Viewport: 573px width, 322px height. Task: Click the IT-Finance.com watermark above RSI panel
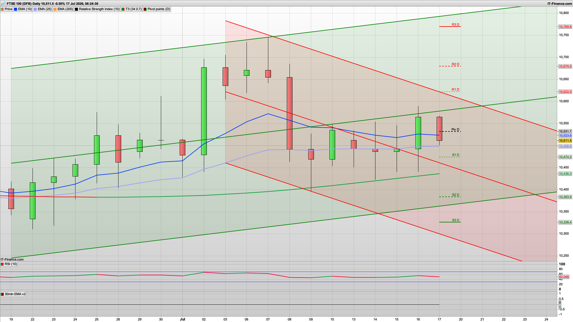pyautogui.click(x=12, y=259)
